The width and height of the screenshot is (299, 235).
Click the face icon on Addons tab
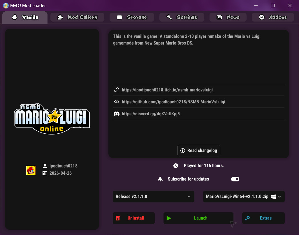pos(262,17)
